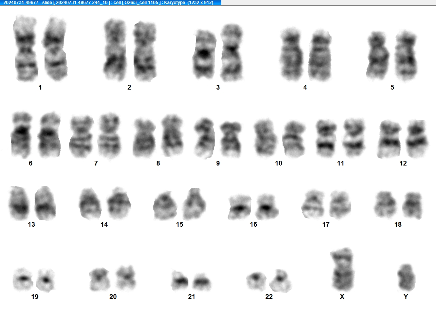Image resolution: width=436 pixels, height=331 pixels.
Task: Select the left chromosome 8 image
Action: [144, 138]
